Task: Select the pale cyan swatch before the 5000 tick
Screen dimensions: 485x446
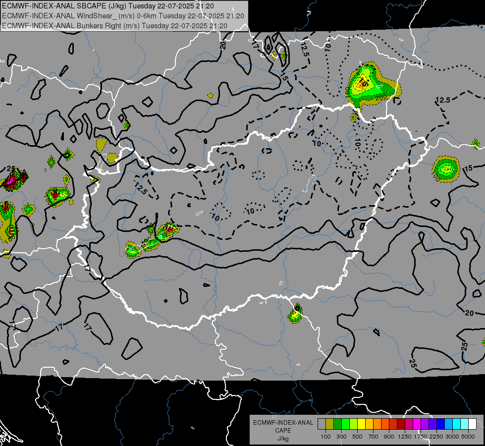Action: 465,424
